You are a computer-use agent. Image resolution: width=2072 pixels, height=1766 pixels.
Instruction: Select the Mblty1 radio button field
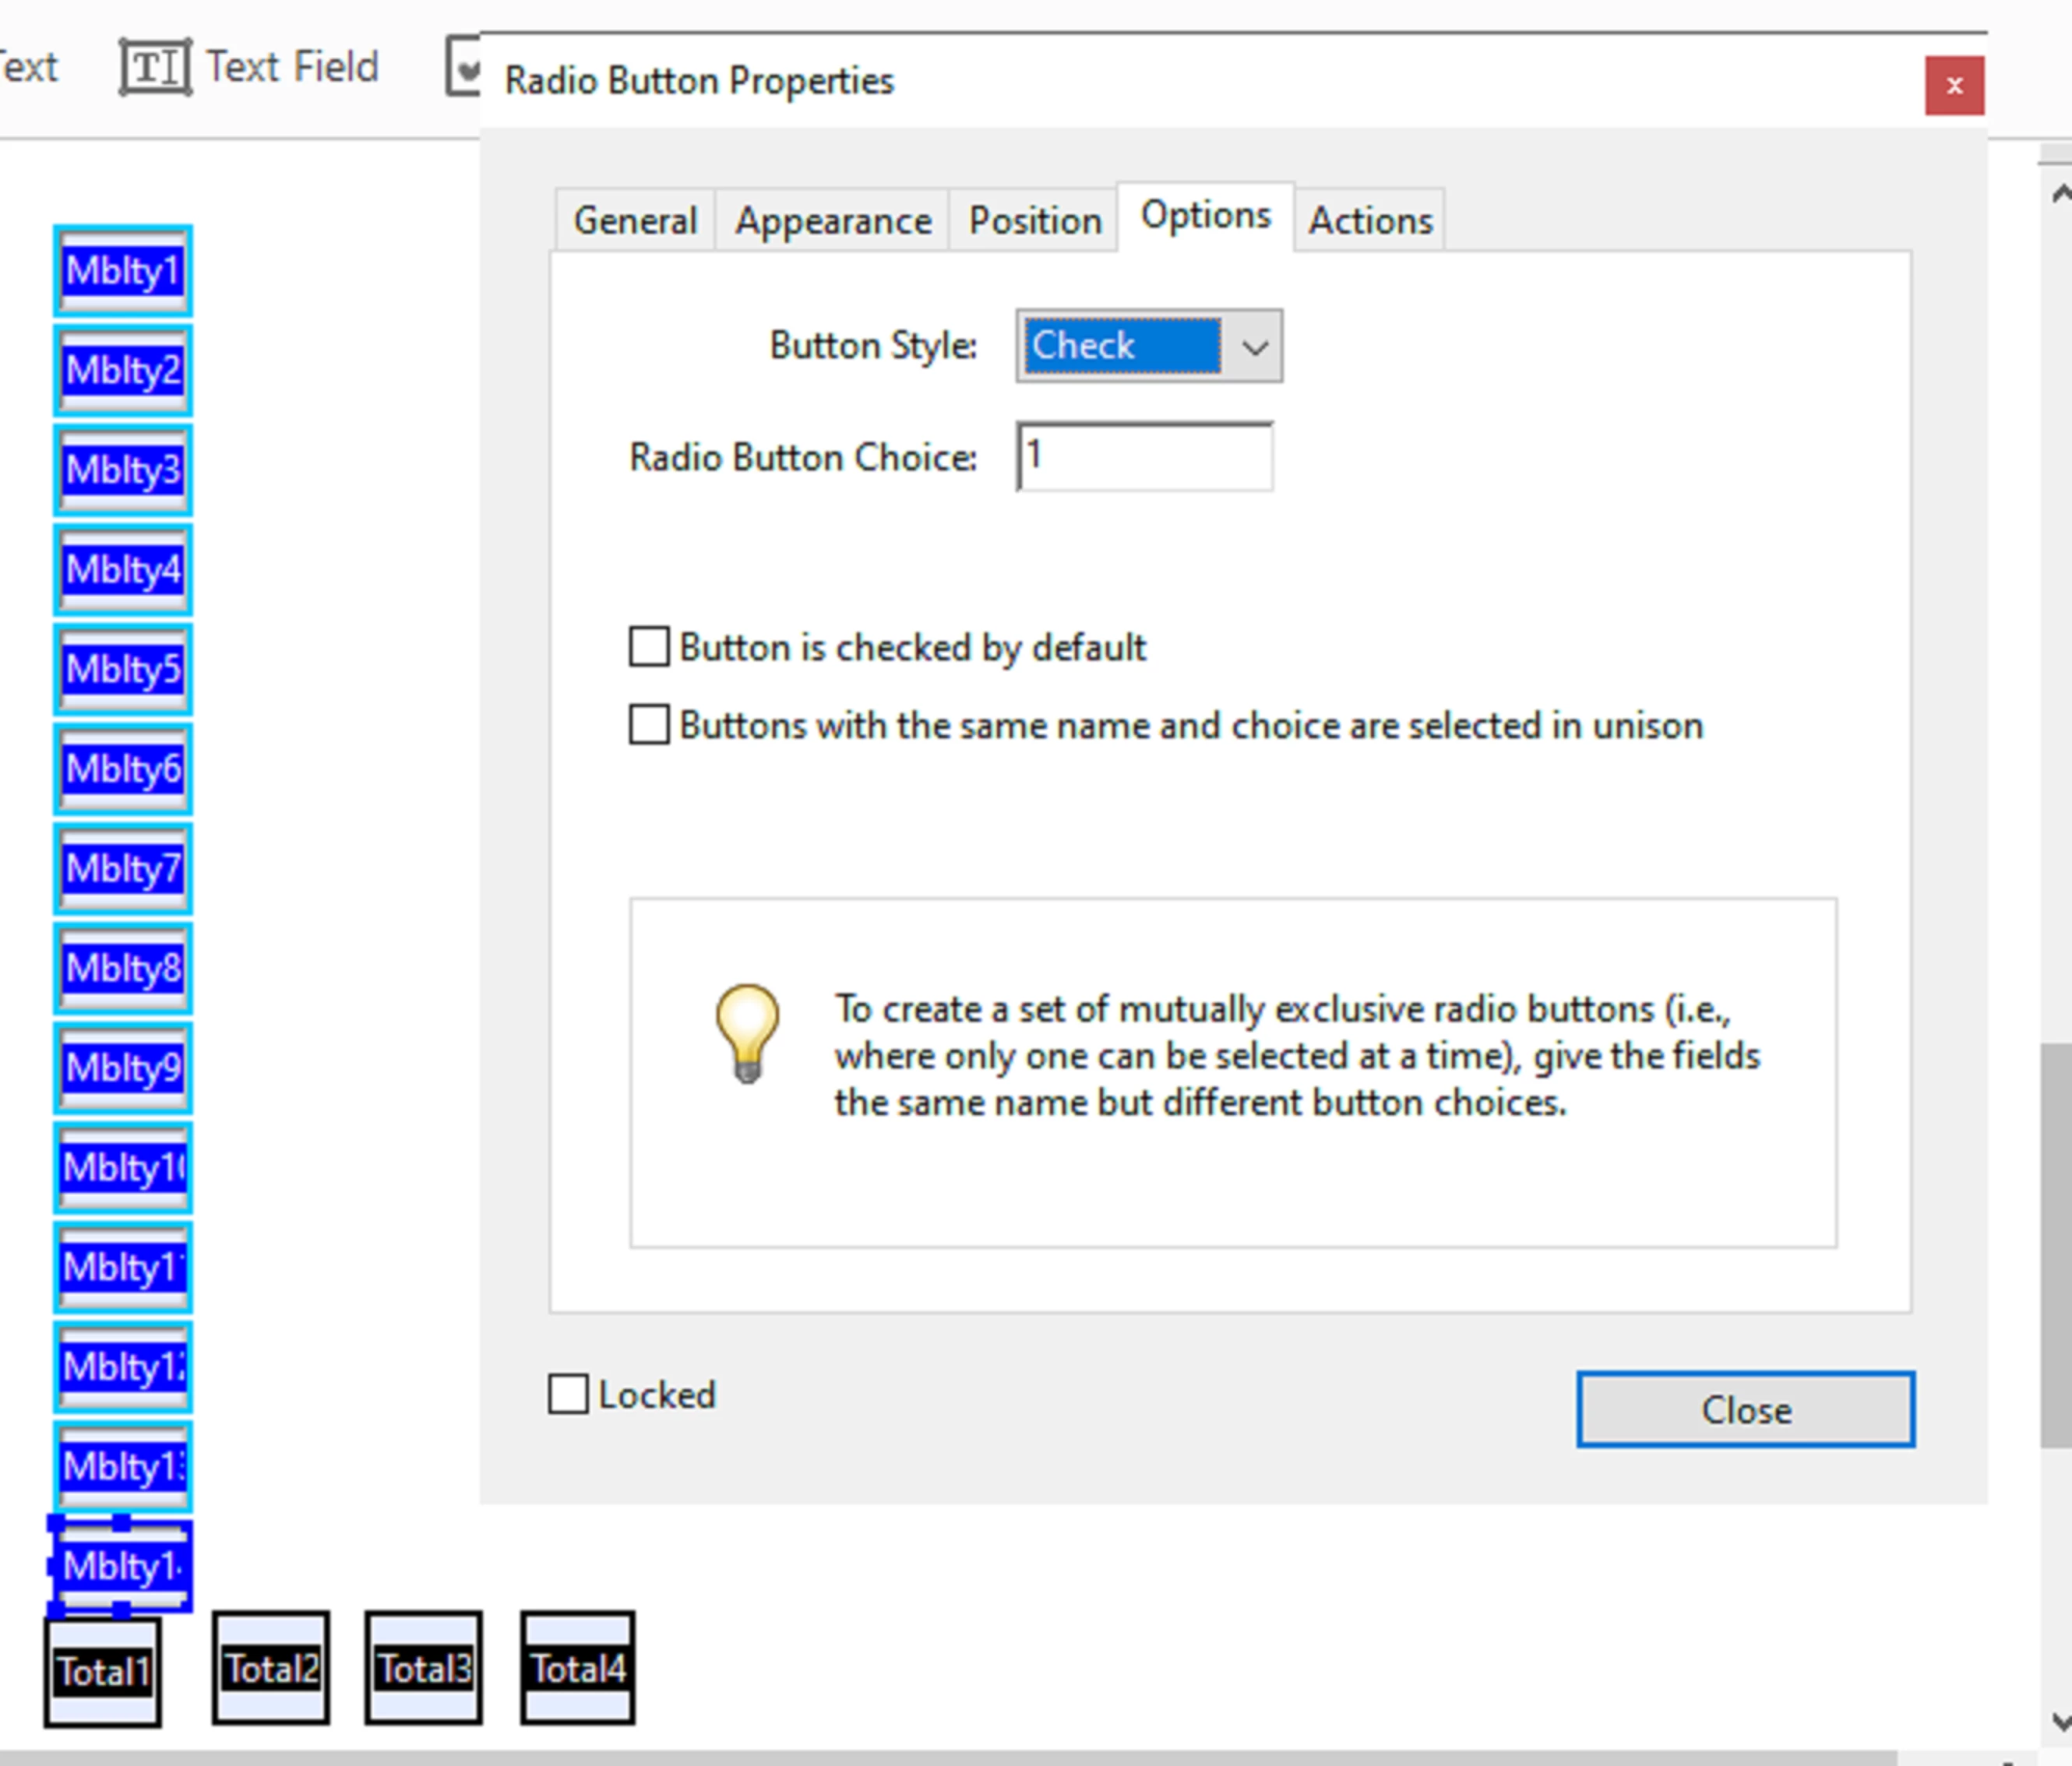coord(123,271)
